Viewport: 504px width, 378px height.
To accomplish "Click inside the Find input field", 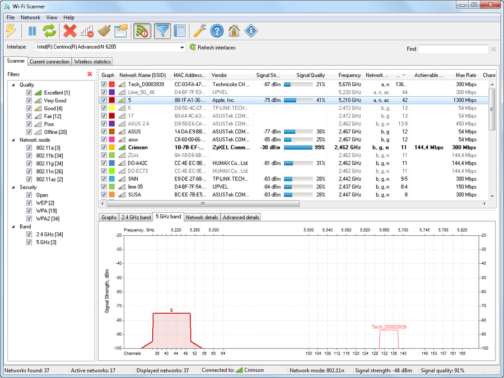I will click(x=453, y=49).
